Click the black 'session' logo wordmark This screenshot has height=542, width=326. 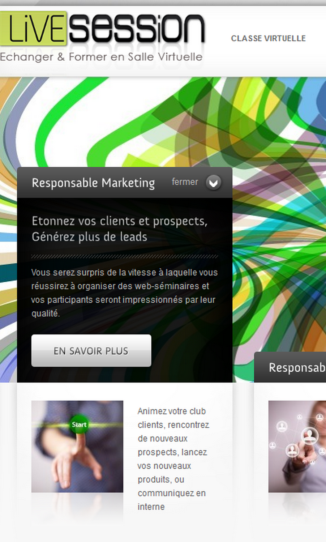137,29
